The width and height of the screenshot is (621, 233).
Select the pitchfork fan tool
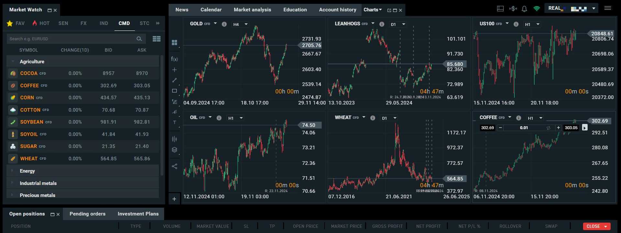[x=174, y=112]
